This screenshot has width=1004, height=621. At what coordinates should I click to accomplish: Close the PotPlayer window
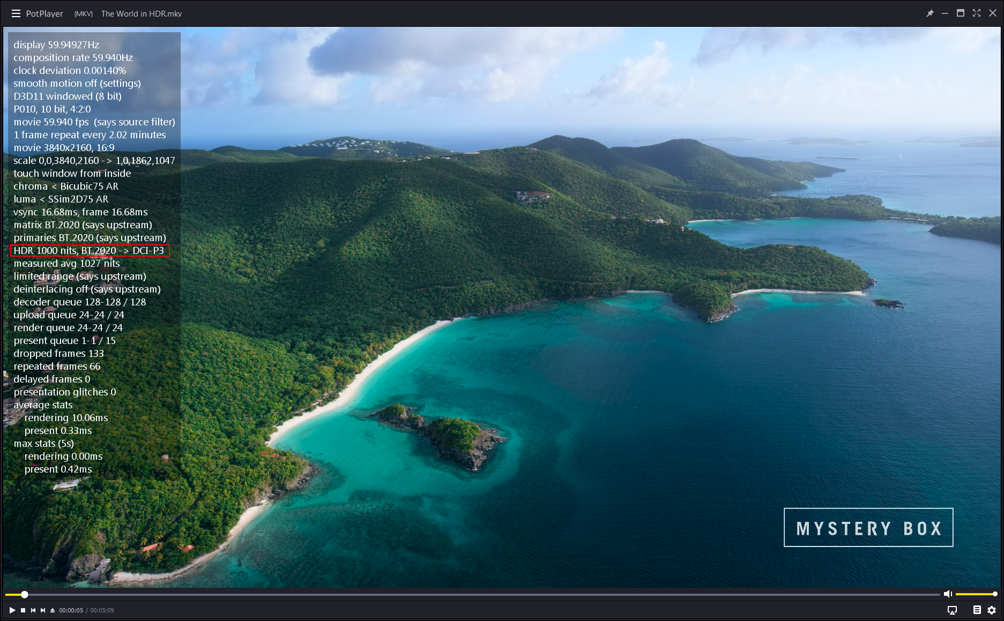(993, 13)
